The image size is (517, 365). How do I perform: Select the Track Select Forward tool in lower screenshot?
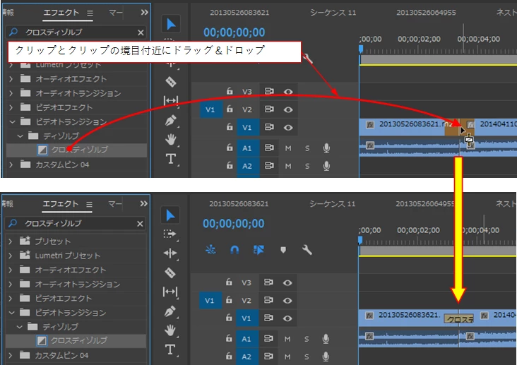pos(170,234)
